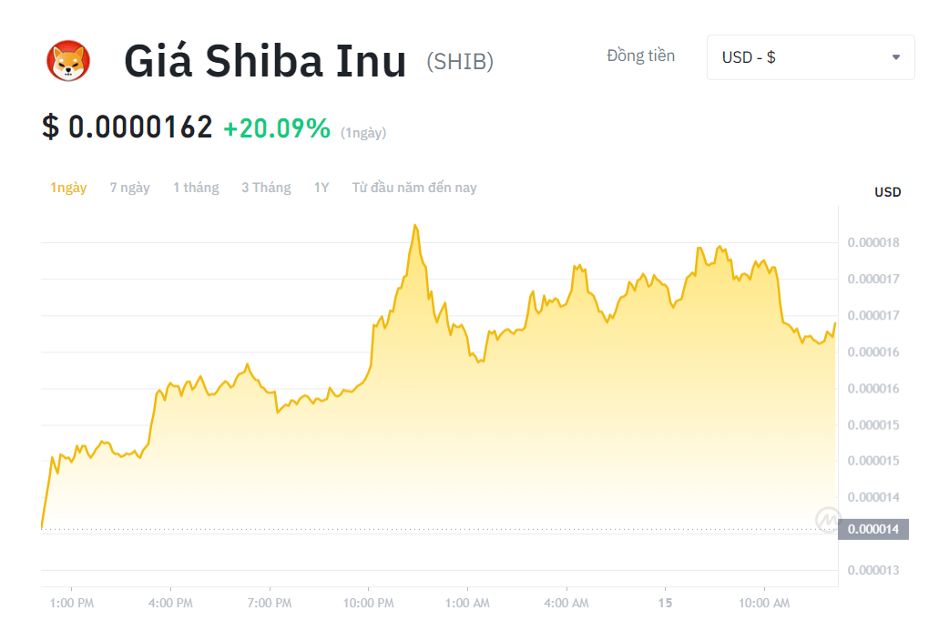Click the highest peak on price chart
The image size is (949, 621).
415,225
